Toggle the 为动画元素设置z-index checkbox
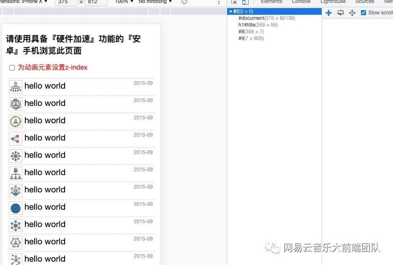The image size is (393, 265). click(12, 67)
